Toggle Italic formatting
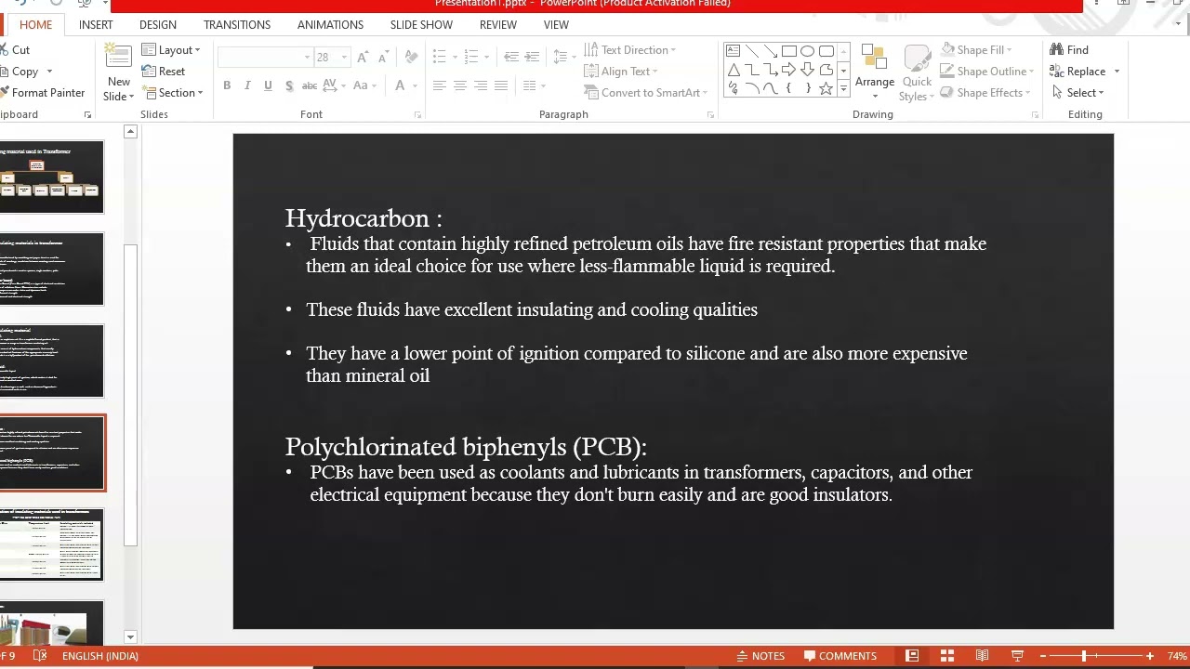The height and width of the screenshot is (669, 1190). click(x=247, y=85)
